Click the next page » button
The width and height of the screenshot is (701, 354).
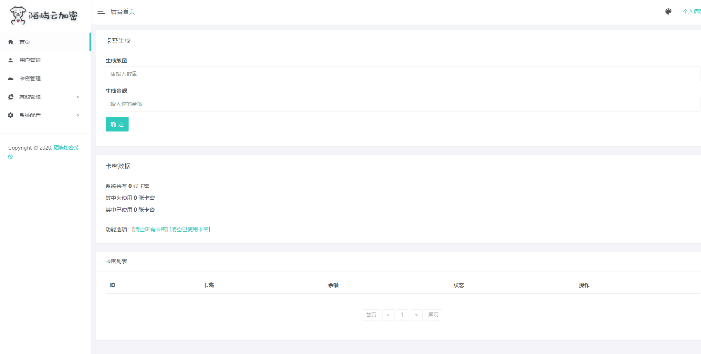pos(416,315)
